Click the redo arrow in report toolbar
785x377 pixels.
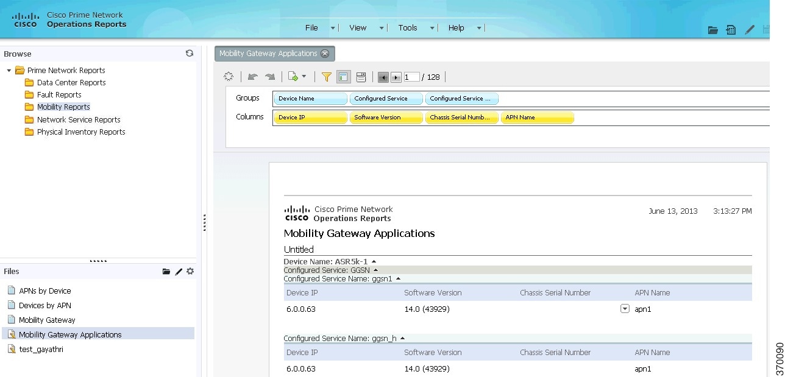click(270, 77)
